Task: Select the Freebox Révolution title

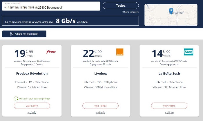Action: tap(32, 73)
